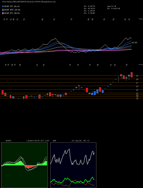Image resolution: width=143 pixels, height=188 pixels.
Task: Click the MACD (12,26,9) parameter values
Action: 37,141
